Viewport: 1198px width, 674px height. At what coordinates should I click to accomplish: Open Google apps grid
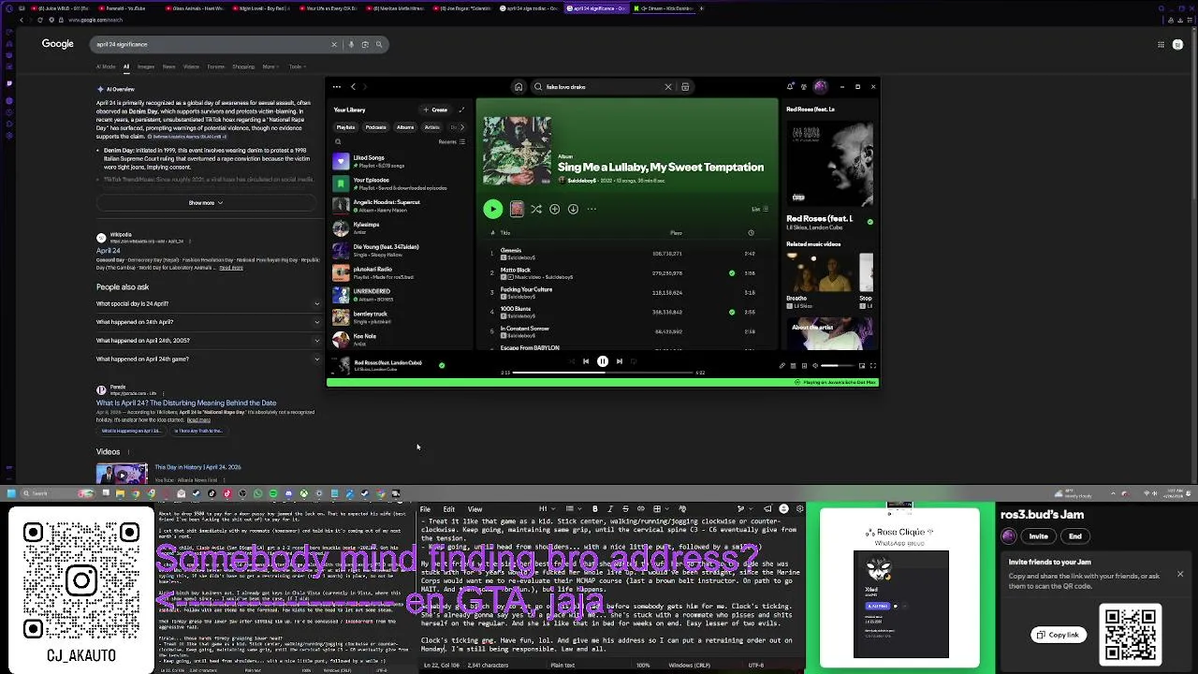[x=1161, y=44]
